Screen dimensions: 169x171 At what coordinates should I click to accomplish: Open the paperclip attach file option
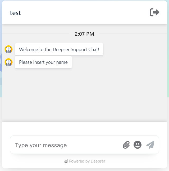[x=126, y=145]
